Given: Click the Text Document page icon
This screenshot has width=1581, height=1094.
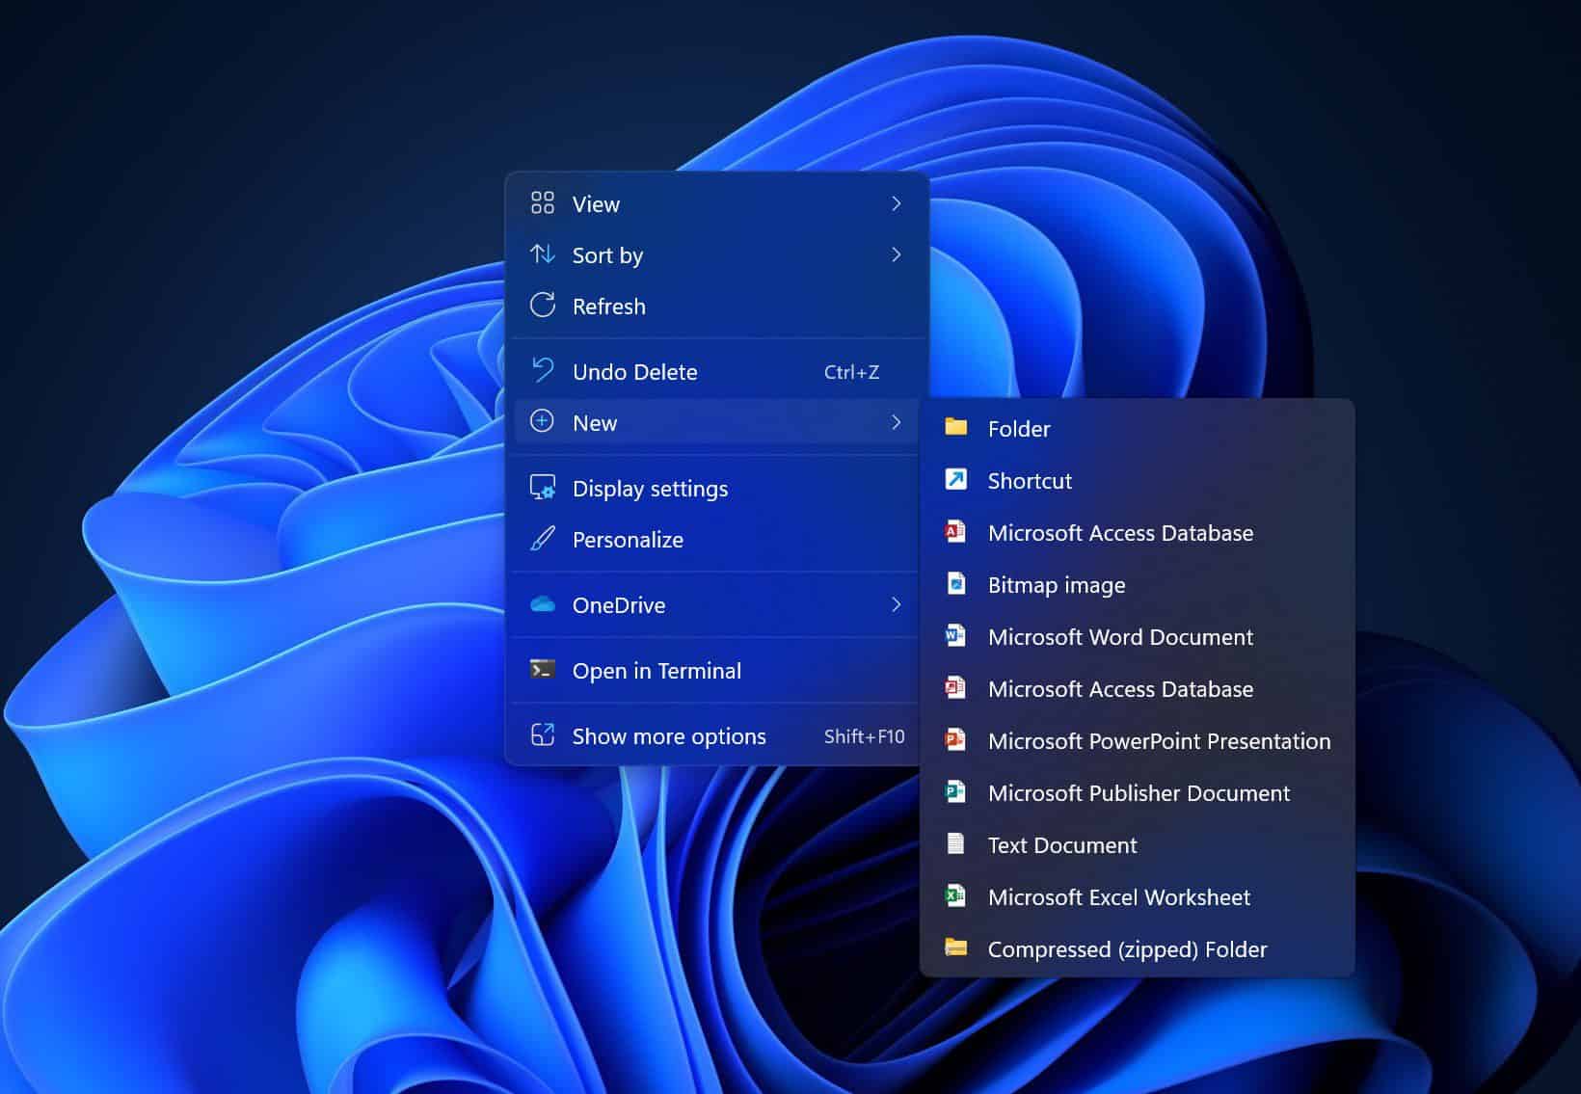Looking at the screenshot, I should coord(955,843).
